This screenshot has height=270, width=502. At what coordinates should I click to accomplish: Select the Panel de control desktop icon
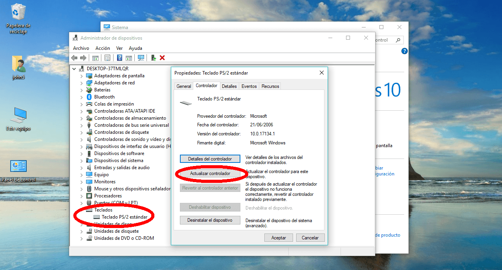click(18, 167)
